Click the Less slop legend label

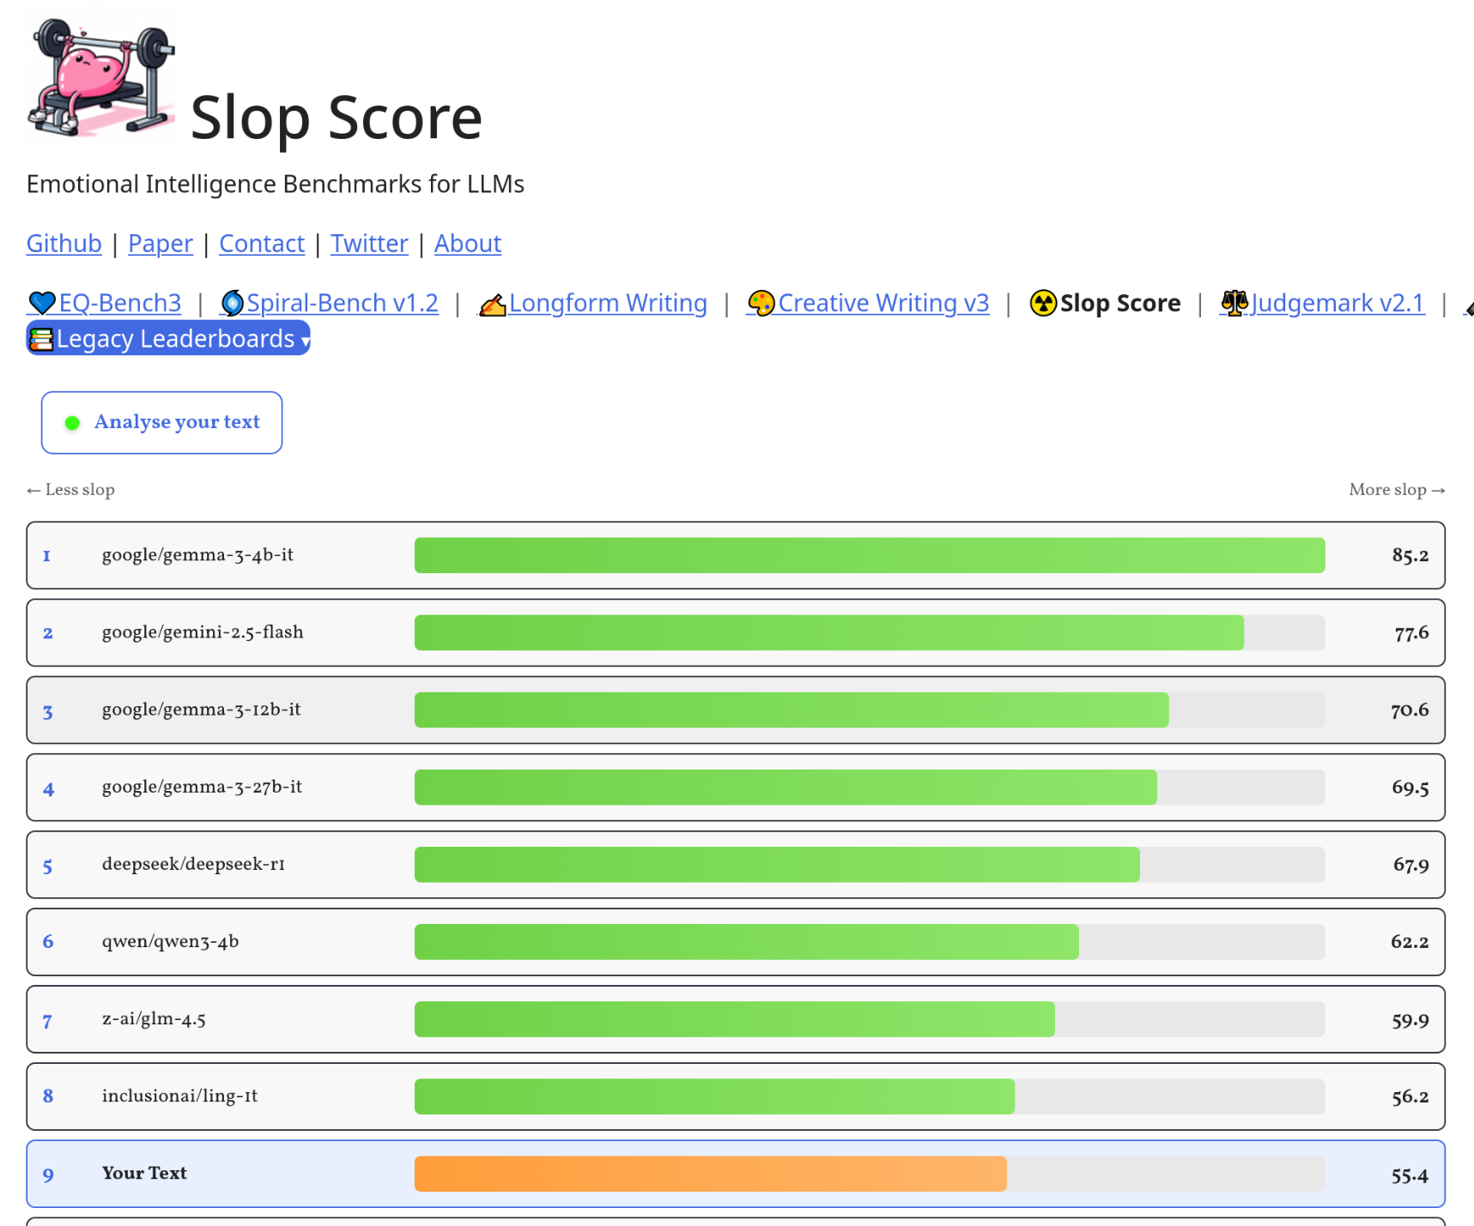coord(70,490)
